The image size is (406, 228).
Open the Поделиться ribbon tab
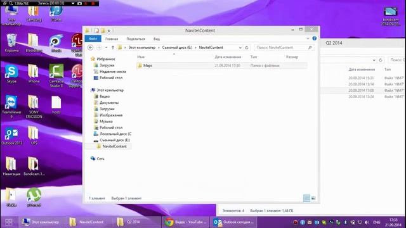[136, 39]
